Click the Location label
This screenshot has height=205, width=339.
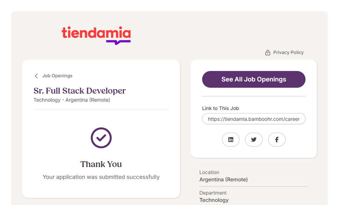coord(209,172)
